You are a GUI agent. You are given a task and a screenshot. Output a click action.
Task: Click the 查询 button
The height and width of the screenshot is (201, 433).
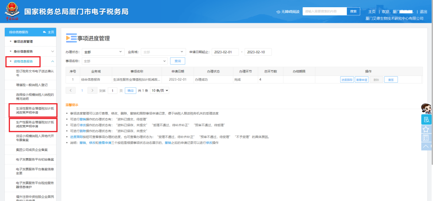tap(178, 61)
